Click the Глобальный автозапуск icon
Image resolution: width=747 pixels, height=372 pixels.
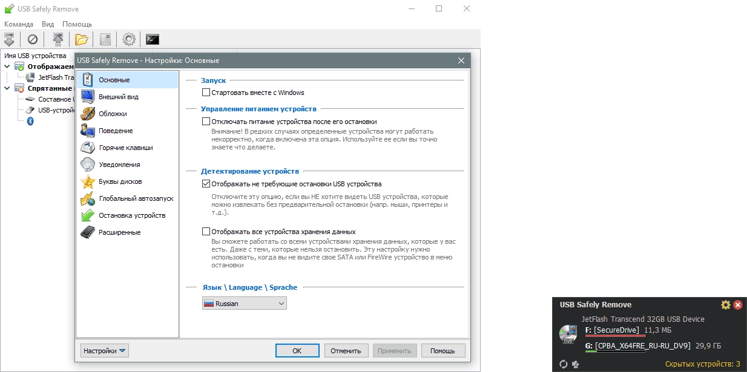[x=88, y=198]
